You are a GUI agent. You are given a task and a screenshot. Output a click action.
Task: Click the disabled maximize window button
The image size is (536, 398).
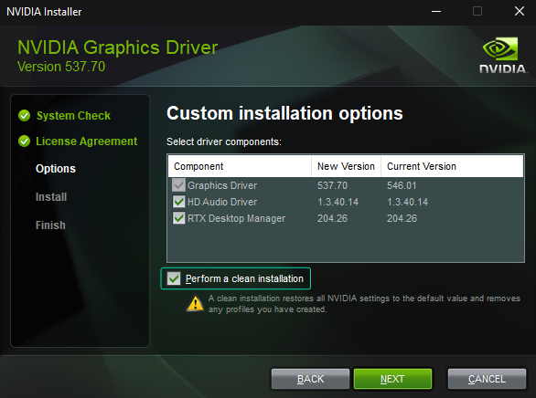(477, 11)
